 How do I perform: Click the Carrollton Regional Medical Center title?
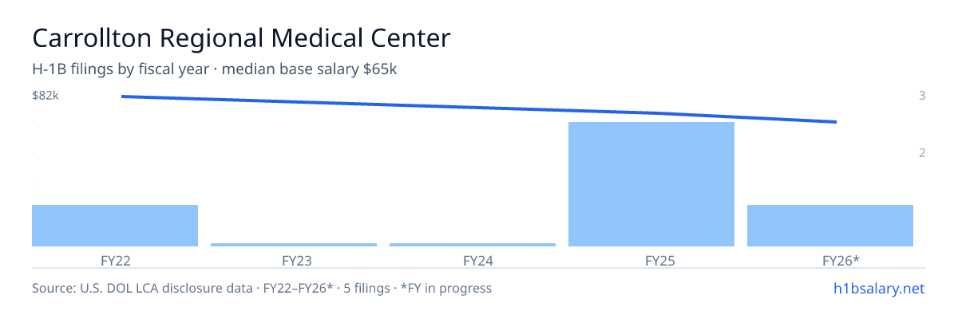[241, 37]
